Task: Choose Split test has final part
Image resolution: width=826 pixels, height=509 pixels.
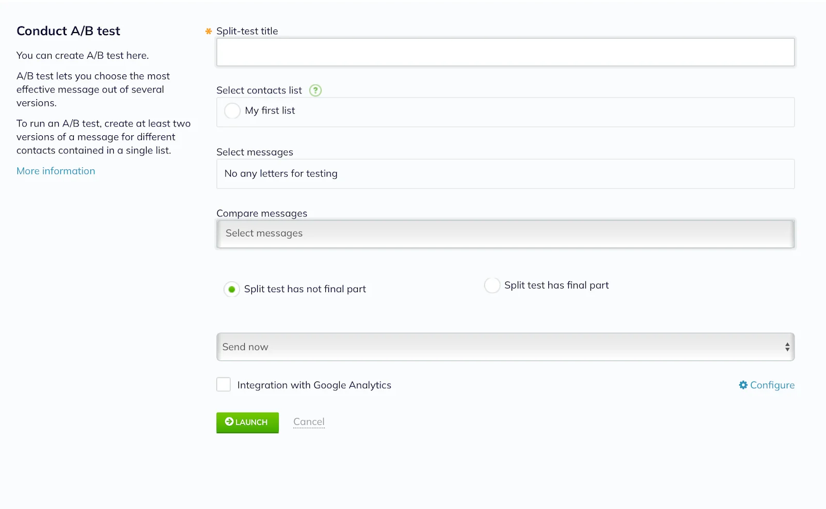Action: [492, 285]
